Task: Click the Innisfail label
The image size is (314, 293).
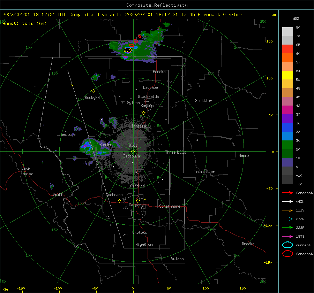Action: coord(141,126)
